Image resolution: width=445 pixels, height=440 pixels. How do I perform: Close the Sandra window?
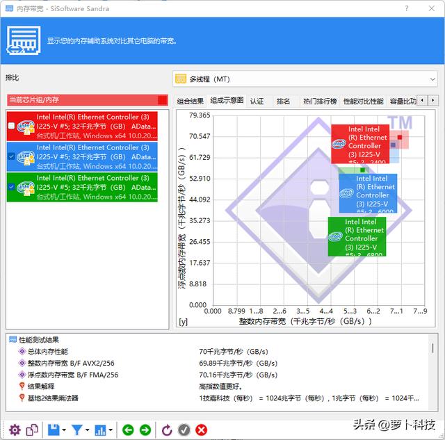pyautogui.click(x=432, y=8)
